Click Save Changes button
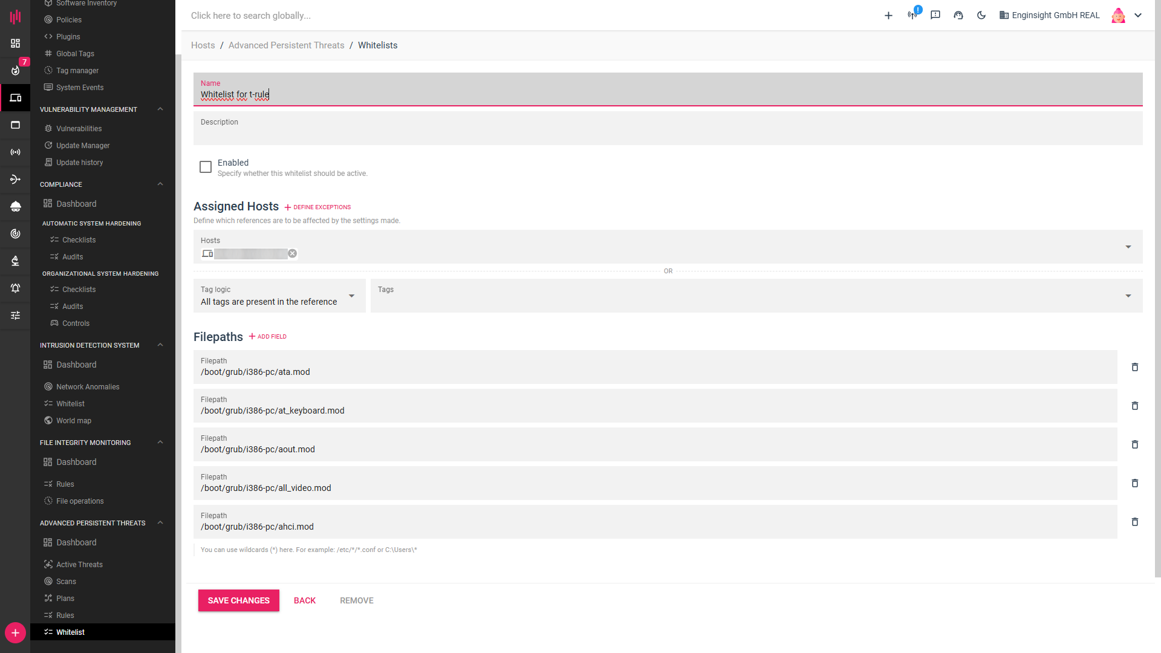This screenshot has height=653, width=1161. coord(238,600)
